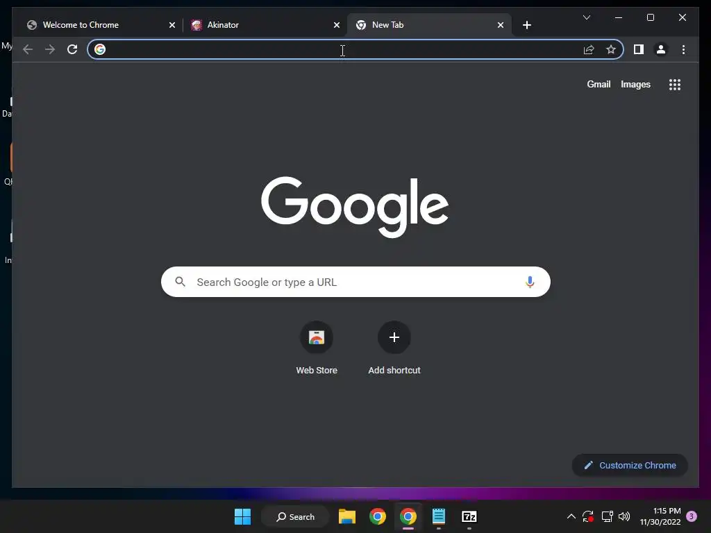Open Chrome's three-dot menu
Screen dimensions: 711x533
[683, 49]
